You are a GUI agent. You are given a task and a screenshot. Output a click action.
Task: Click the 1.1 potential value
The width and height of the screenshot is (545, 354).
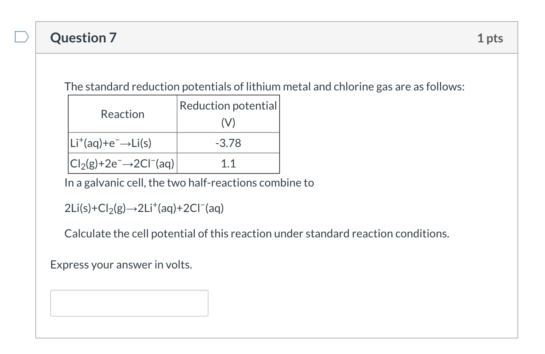(228, 163)
